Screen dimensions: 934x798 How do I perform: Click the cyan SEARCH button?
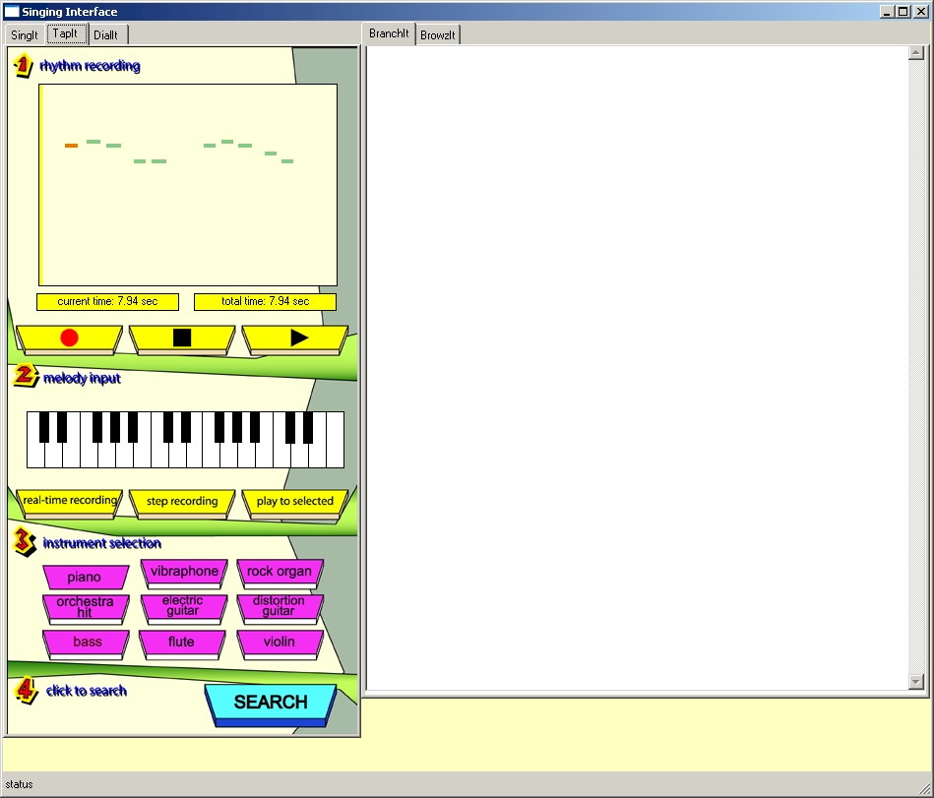271,703
